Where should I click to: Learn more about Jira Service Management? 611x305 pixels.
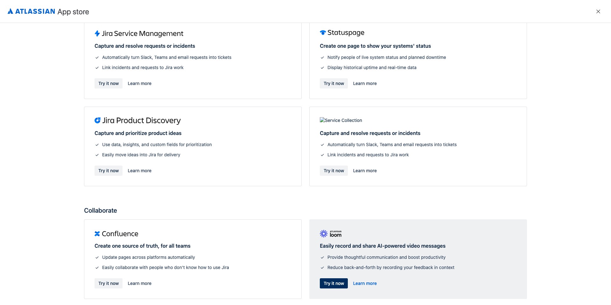coord(140,83)
